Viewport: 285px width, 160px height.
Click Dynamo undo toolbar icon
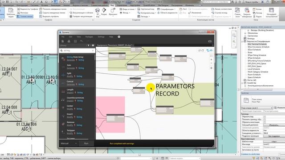pos(81,41)
